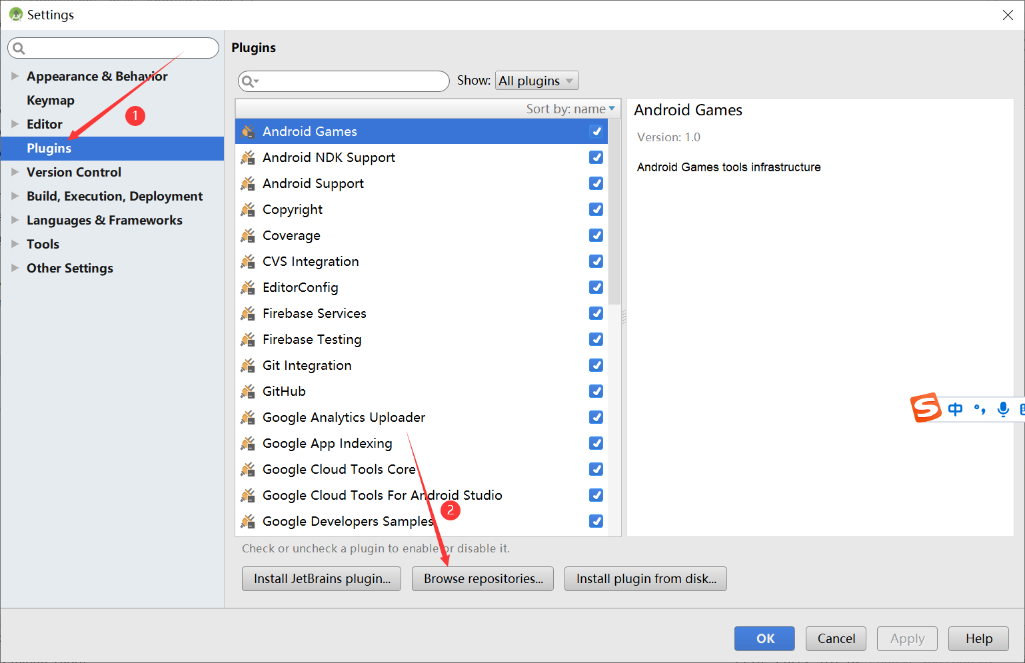Click the Google Developers Samples plugin icon
Screen dimensions: 1025x663
(248, 521)
